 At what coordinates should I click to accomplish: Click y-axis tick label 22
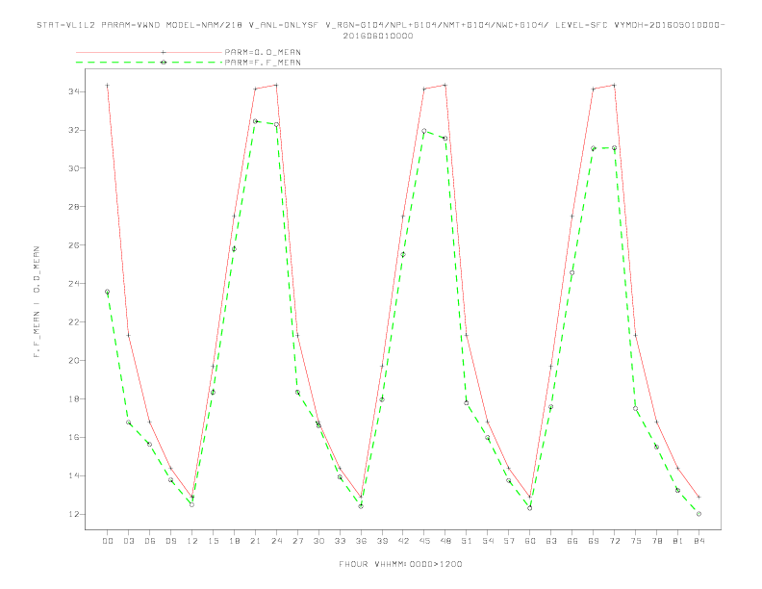75,321
